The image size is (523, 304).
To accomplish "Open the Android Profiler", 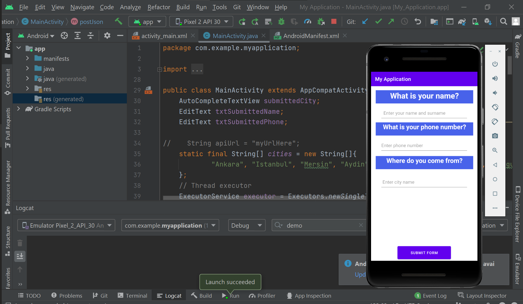I will 308,21.
